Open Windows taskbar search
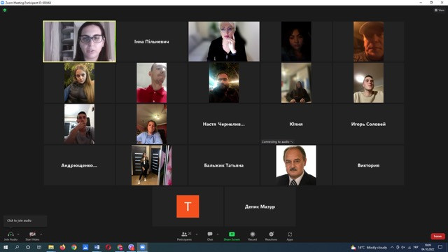Image resolution: width=448 pixels, height=252 pixels. [x=17, y=247]
